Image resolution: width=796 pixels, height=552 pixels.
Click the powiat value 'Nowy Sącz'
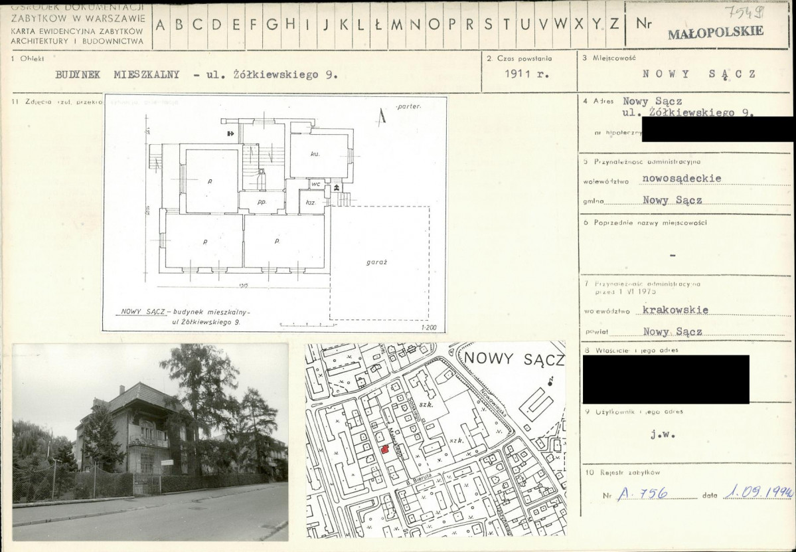(x=673, y=331)
